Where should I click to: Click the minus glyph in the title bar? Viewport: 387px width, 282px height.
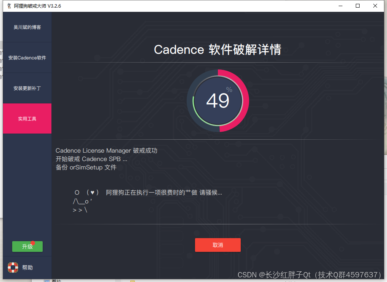pyautogui.click(x=340, y=6)
